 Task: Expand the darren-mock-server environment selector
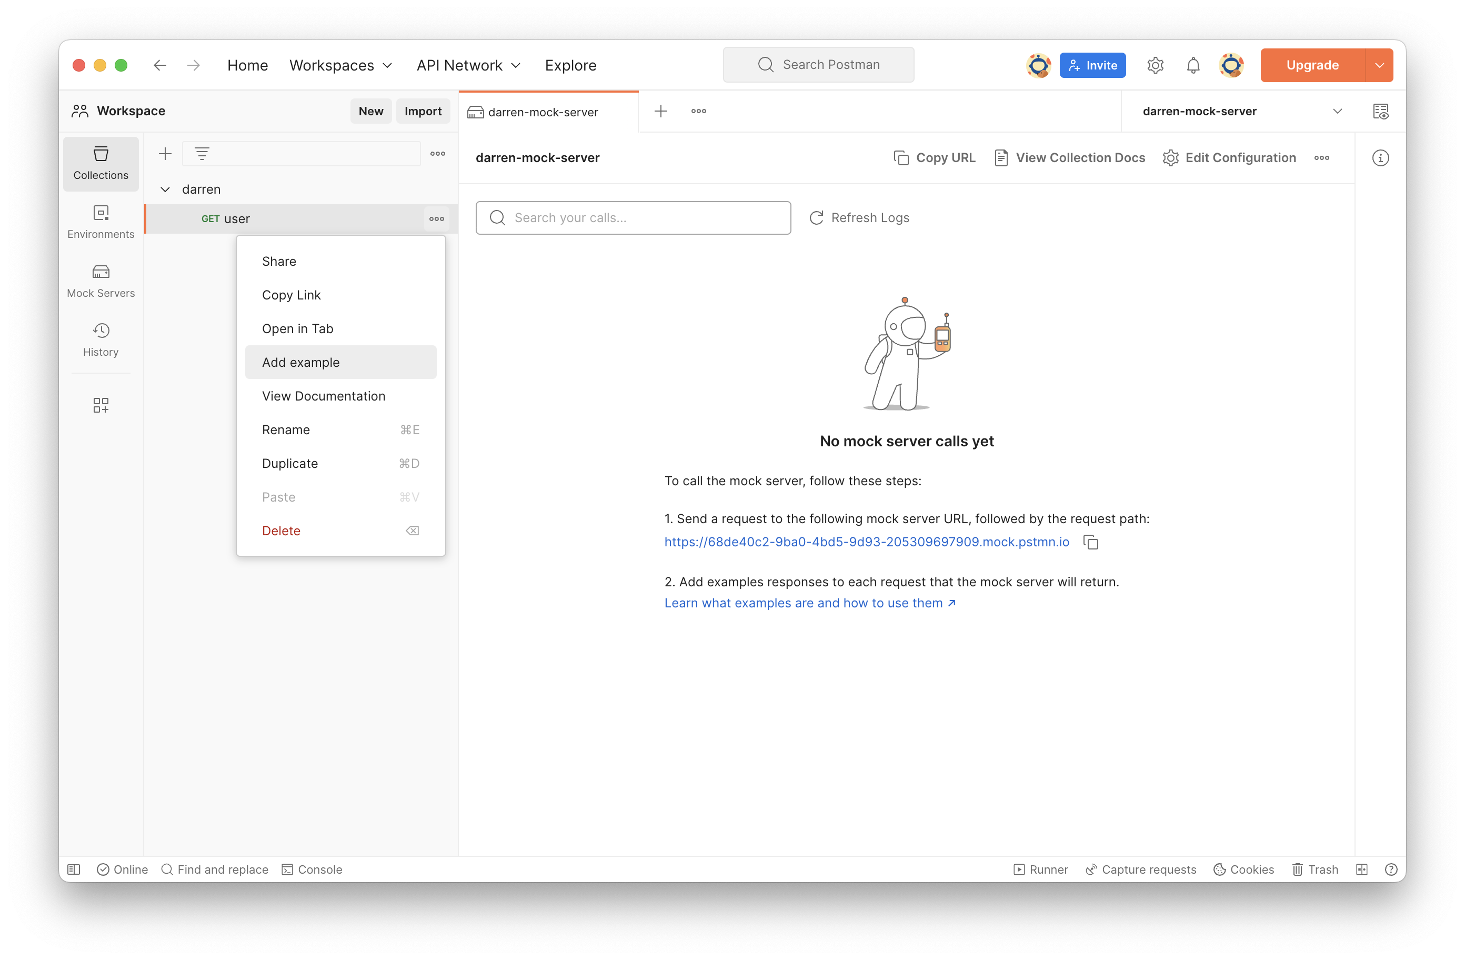point(1337,112)
